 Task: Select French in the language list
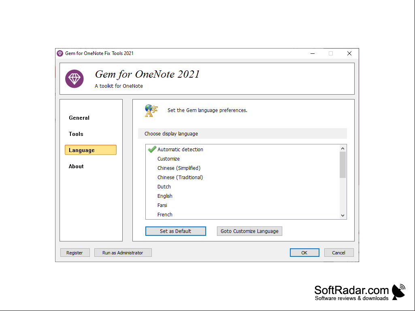tap(165, 214)
